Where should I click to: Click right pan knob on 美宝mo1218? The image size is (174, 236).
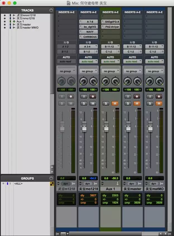(x=93, y=81)
